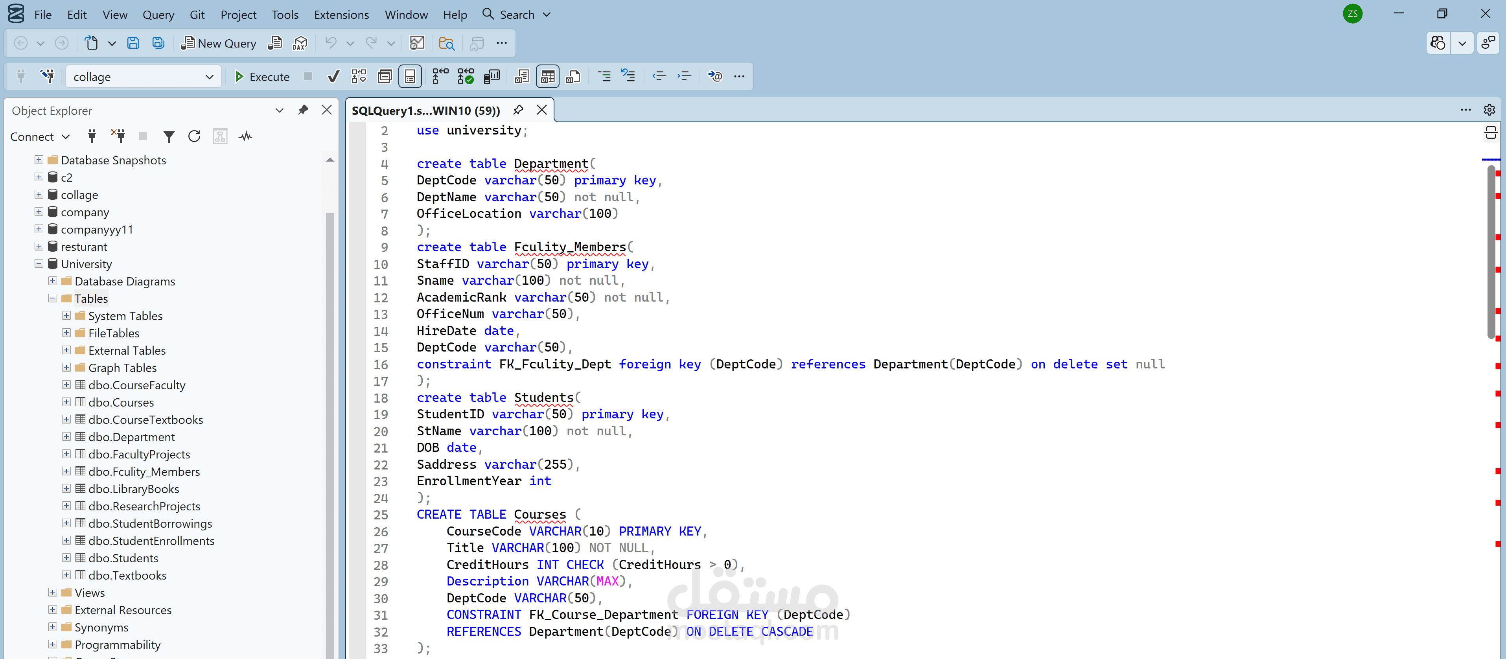1506x659 pixels.
Task: Click the Comment out selected lines icon
Action: tap(604, 77)
